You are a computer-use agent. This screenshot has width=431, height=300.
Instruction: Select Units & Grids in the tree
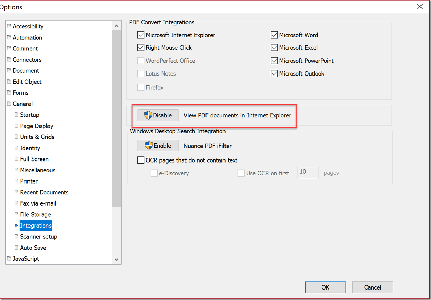[x=37, y=137]
